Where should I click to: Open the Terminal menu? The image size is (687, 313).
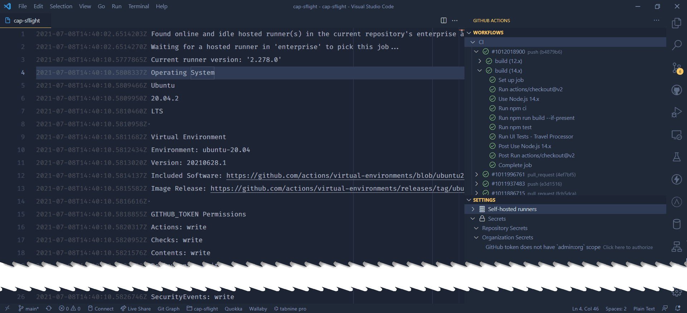tap(138, 6)
